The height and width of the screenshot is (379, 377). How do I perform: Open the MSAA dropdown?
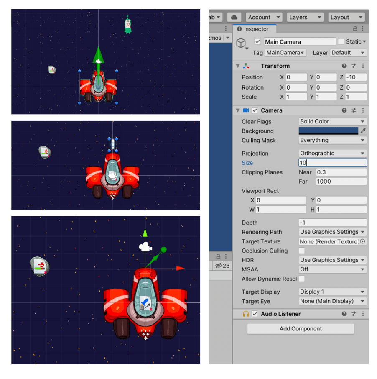tap(332, 269)
